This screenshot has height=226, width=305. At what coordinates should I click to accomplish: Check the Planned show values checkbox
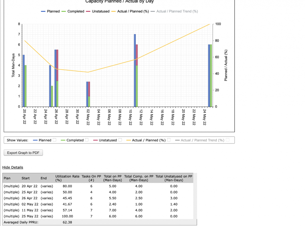coord(54,140)
